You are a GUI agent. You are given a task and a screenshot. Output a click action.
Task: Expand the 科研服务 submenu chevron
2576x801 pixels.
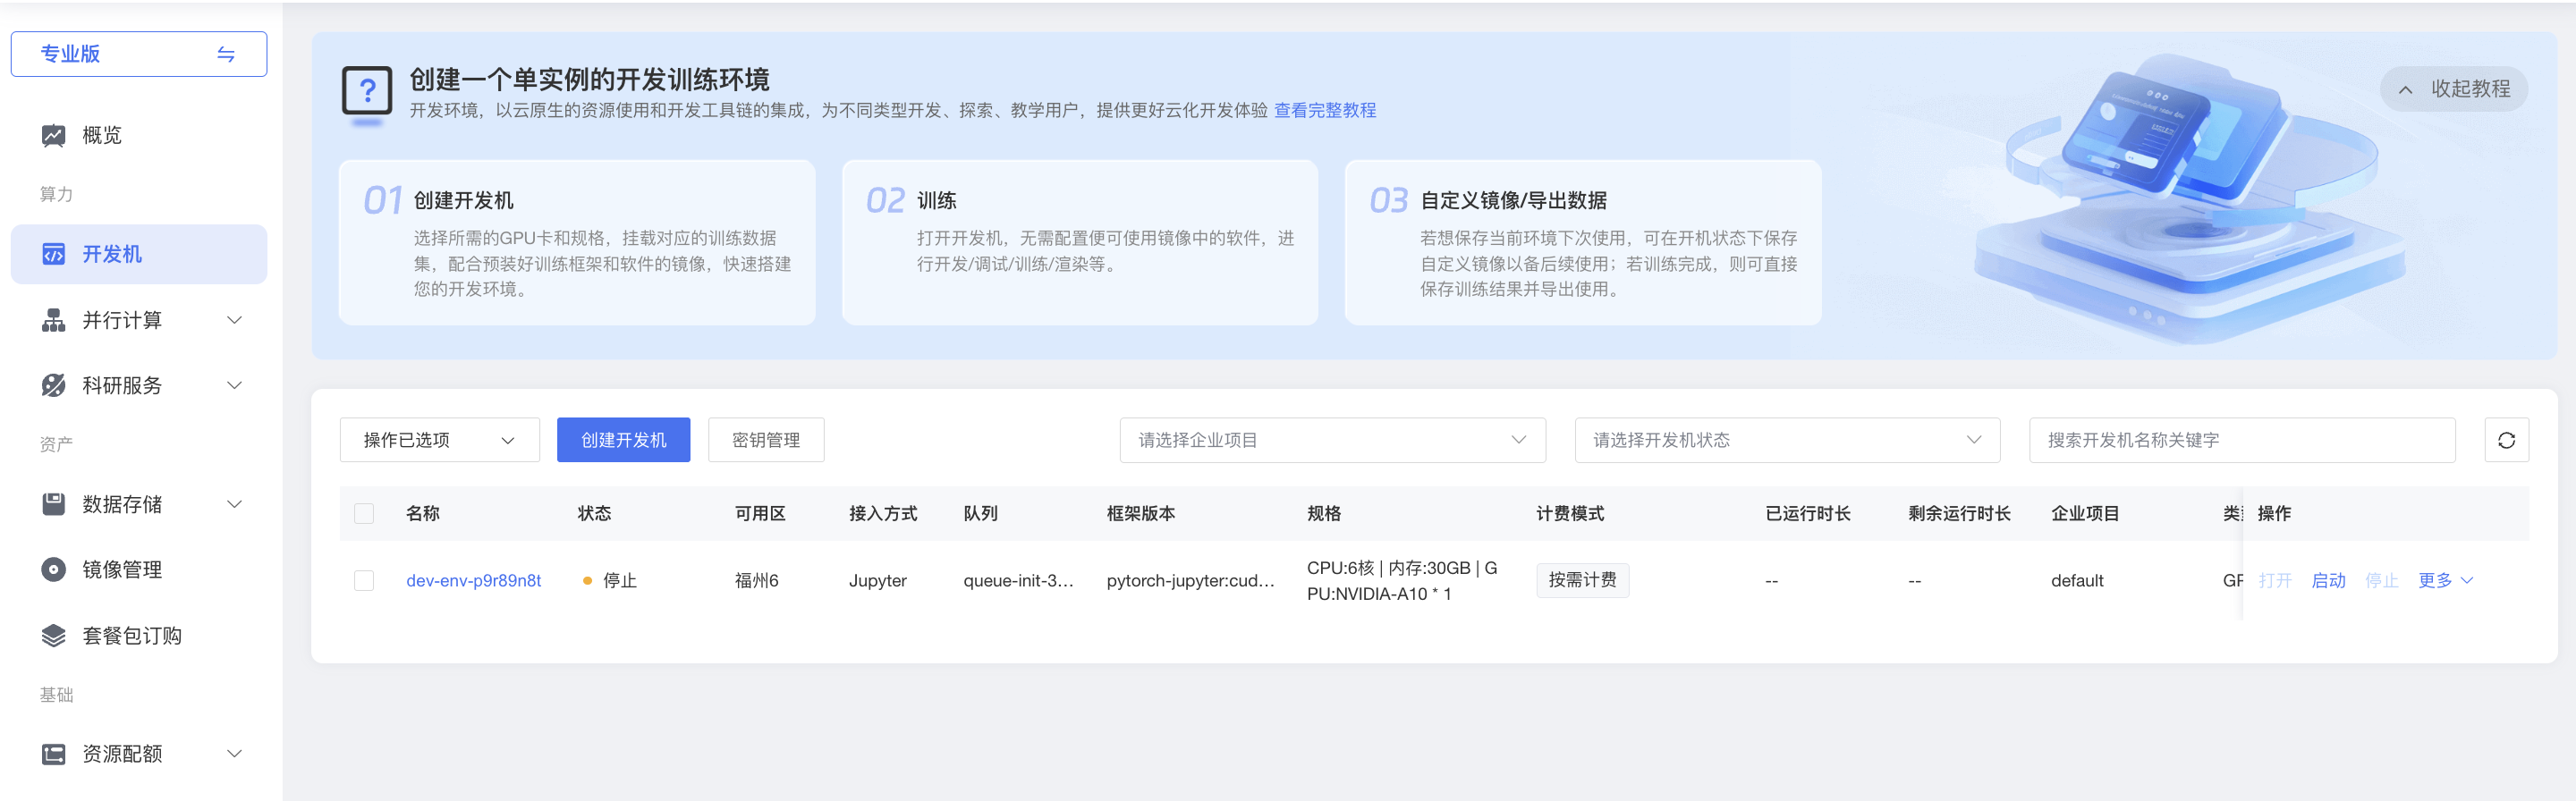235,385
